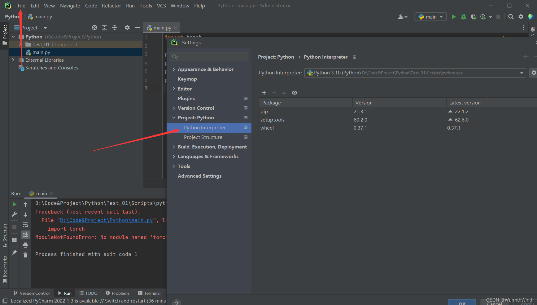Open Python Interpreter selection combo box
The height and width of the screenshot is (305, 537).
click(415, 73)
